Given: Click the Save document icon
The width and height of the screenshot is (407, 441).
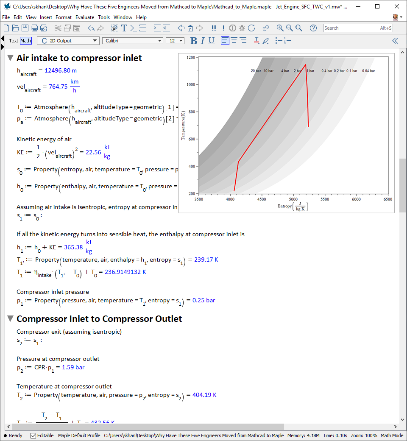Looking at the screenshot, I should pyautogui.click(x=25, y=28).
